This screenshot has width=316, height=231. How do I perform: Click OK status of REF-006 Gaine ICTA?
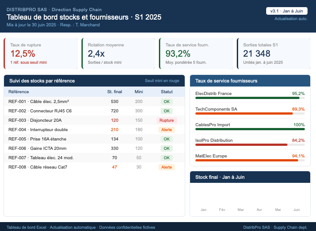coord(166,148)
